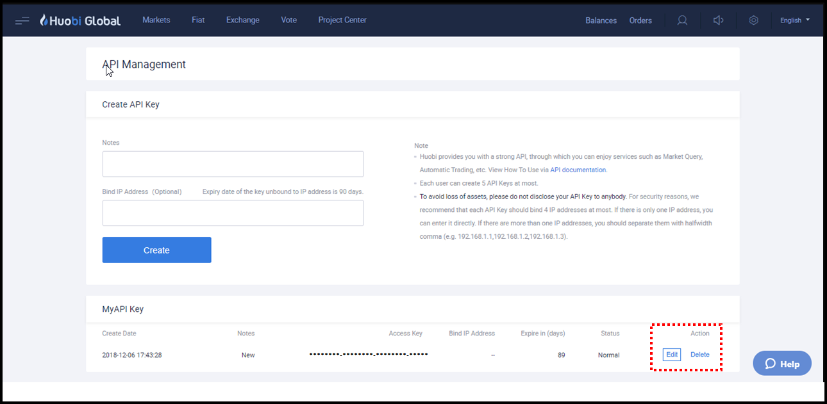Open the Orders page
Viewport: 827px width, 404px height.
click(x=640, y=20)
